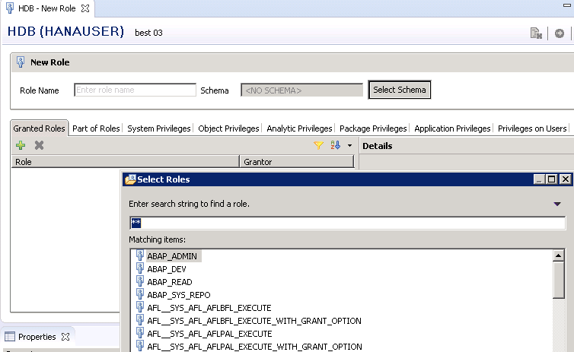Close the HDB - New Role editor tab

click(85, 8)
